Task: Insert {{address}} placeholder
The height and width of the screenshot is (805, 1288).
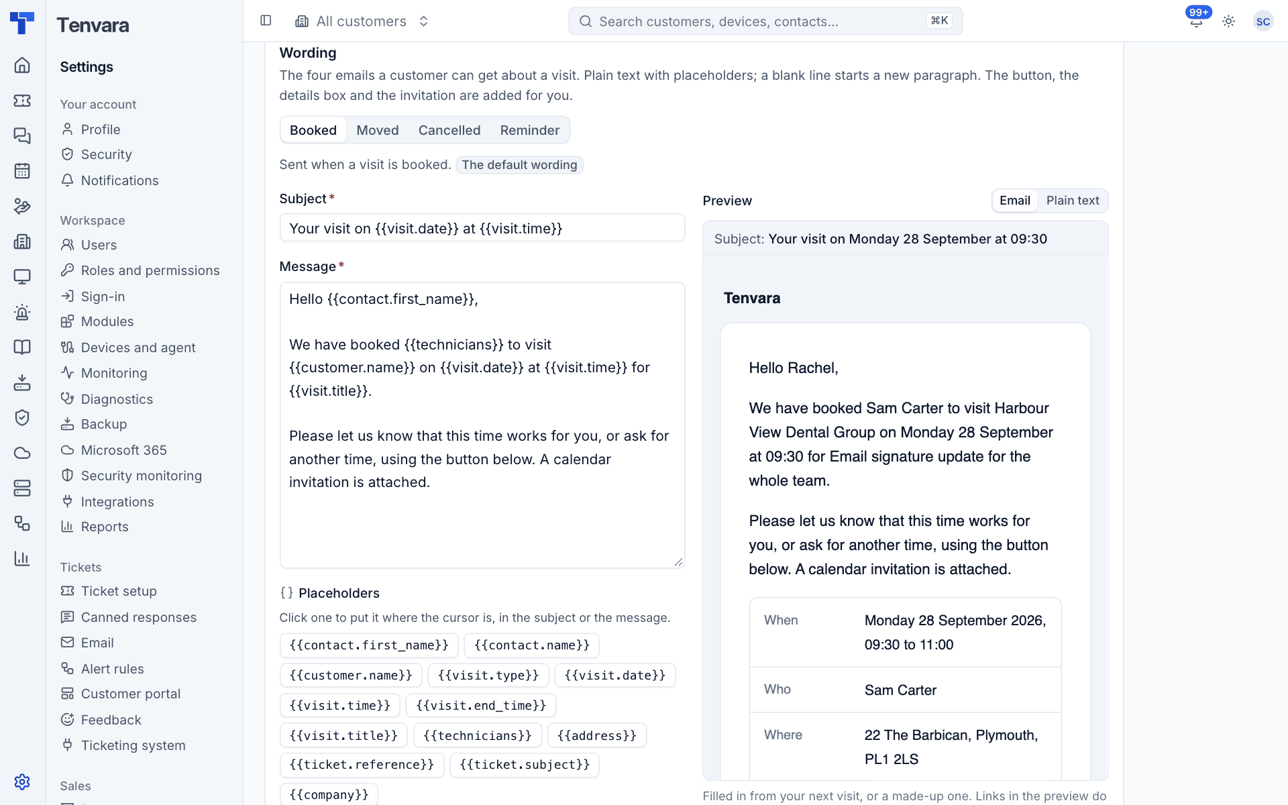Action: tap(597, 736)
